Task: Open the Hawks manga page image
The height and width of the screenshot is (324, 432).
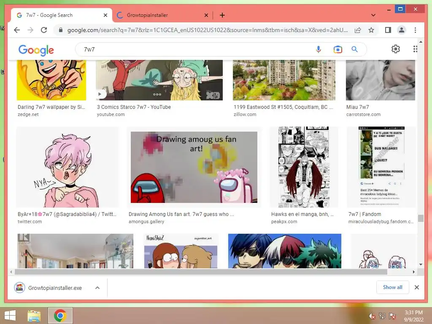Action: point(304,167)
